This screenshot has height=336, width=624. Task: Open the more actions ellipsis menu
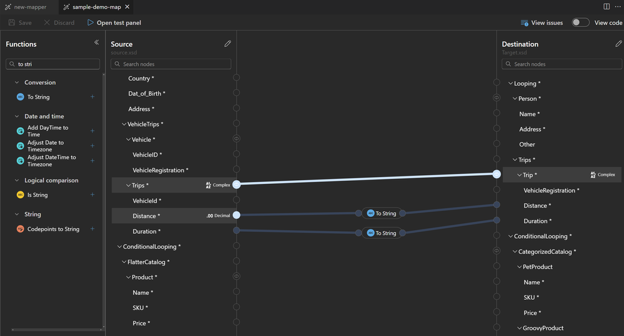[618, 6]
